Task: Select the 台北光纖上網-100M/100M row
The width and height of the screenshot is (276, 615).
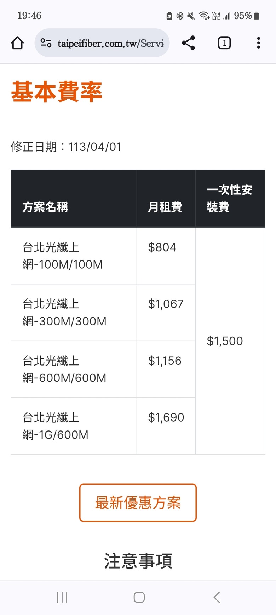Action: pyautogui.click(x=103, y=256)
